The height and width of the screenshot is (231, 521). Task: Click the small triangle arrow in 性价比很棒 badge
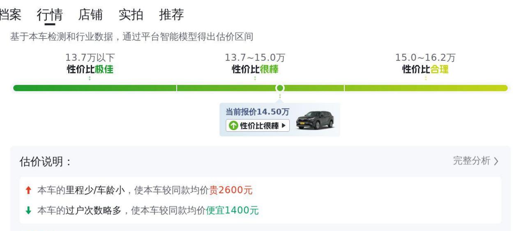[284, 126]
